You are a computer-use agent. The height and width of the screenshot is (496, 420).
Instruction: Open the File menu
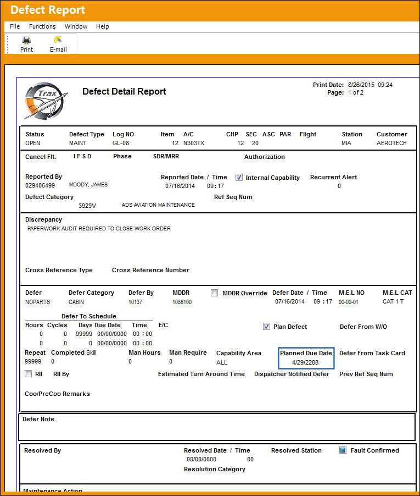14,26
